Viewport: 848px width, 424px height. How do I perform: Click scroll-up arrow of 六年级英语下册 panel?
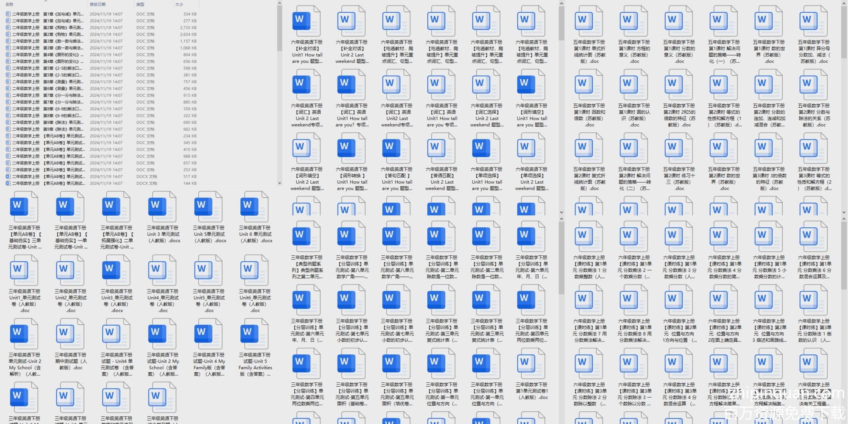pyautogui.click(x=561, y=3)
